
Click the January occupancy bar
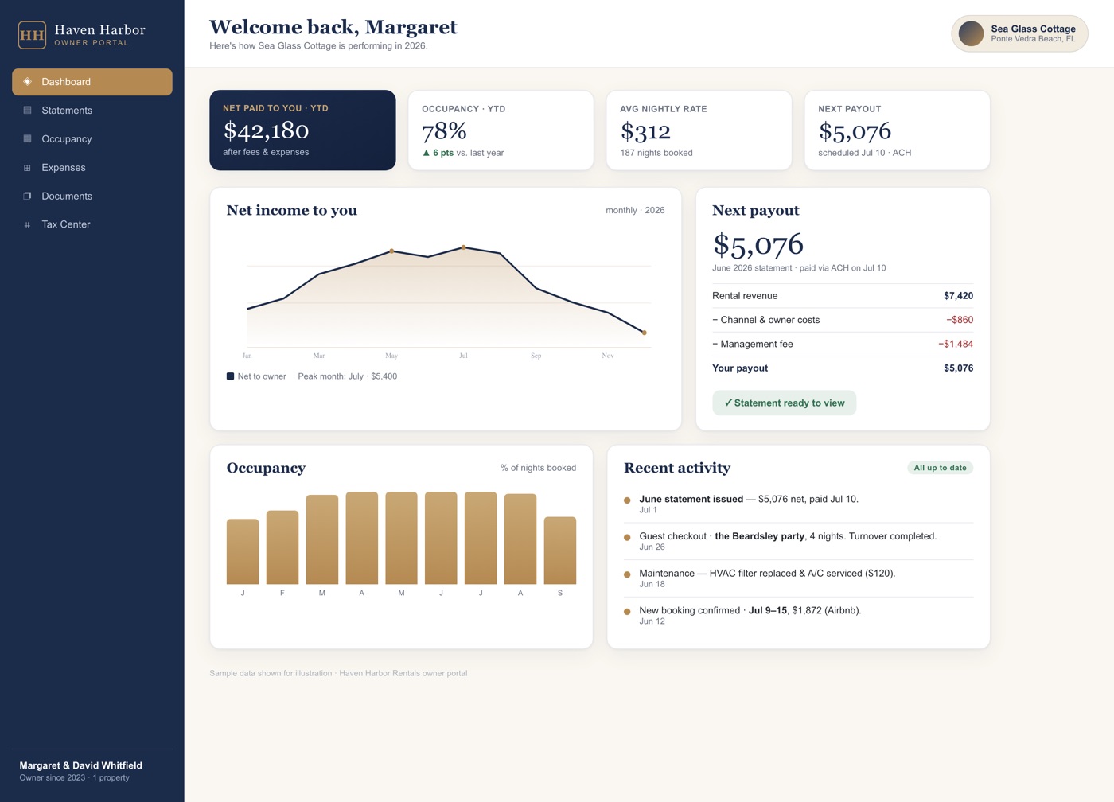[243, 551]
